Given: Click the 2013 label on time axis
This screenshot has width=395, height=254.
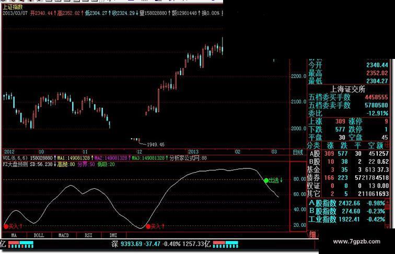Looking at the screenshot, I should pos(193,152).
